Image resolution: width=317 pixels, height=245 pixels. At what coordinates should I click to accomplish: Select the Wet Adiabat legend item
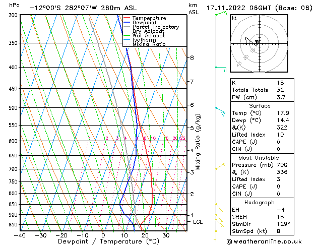pyautogui.click(x=149, y=35)
